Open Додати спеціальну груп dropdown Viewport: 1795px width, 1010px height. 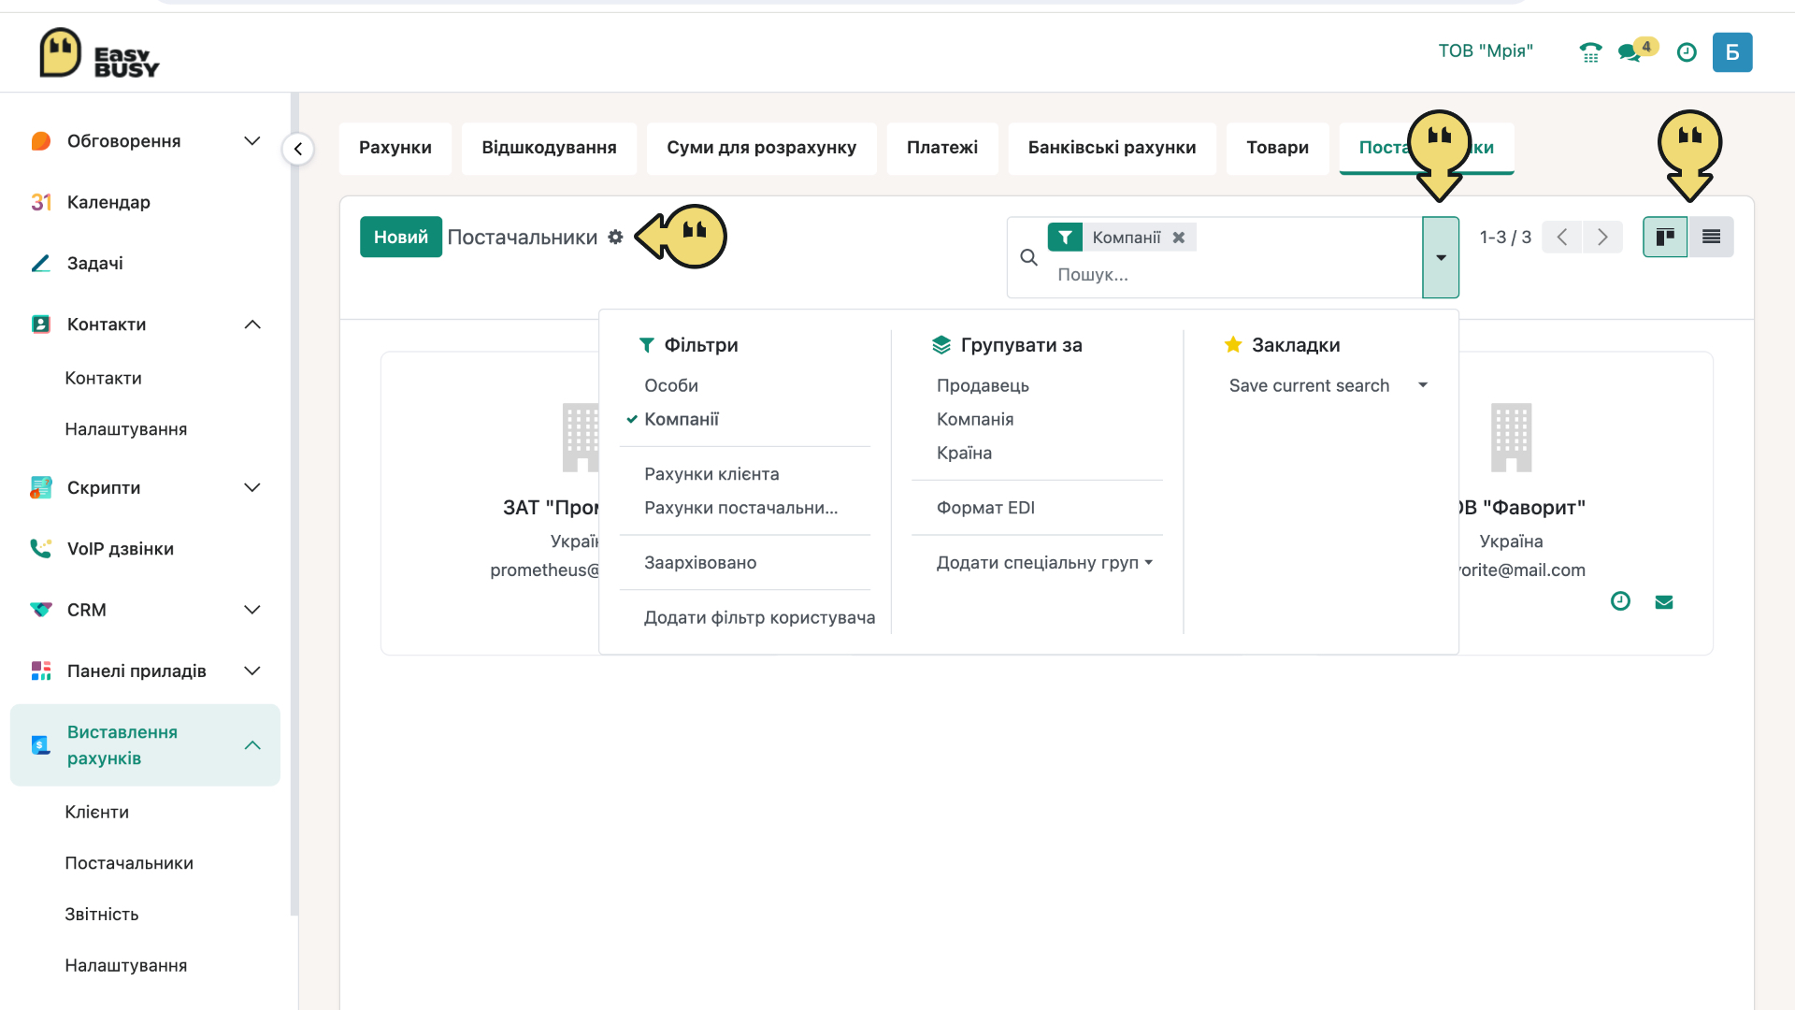point(1044,563)
